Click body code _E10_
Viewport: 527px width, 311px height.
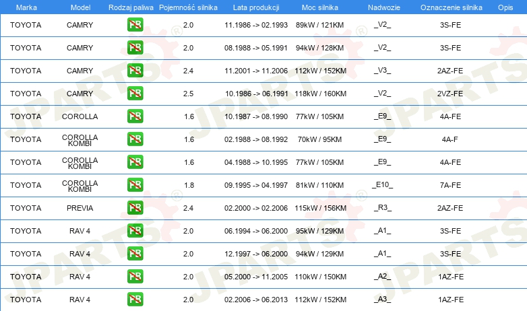click(383, 184)
